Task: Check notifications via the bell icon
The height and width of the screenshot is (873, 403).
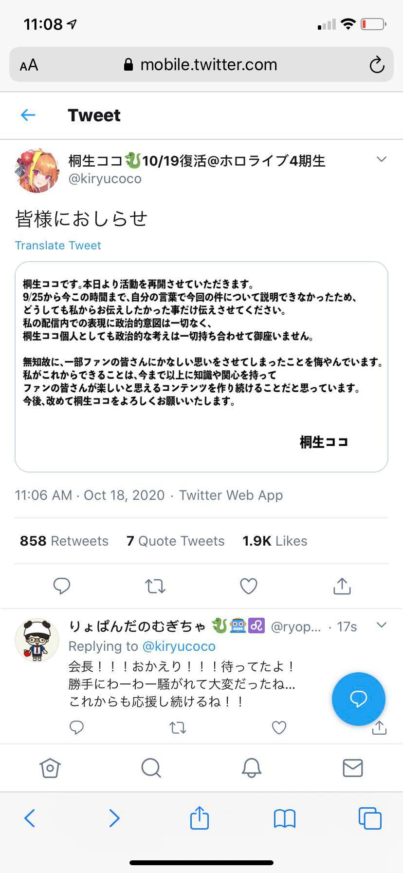Action: pos(252,768)
